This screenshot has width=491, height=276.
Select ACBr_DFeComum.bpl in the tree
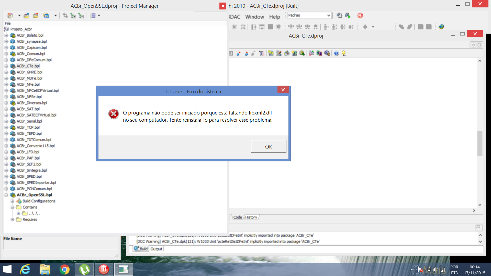tap(34, 60)
